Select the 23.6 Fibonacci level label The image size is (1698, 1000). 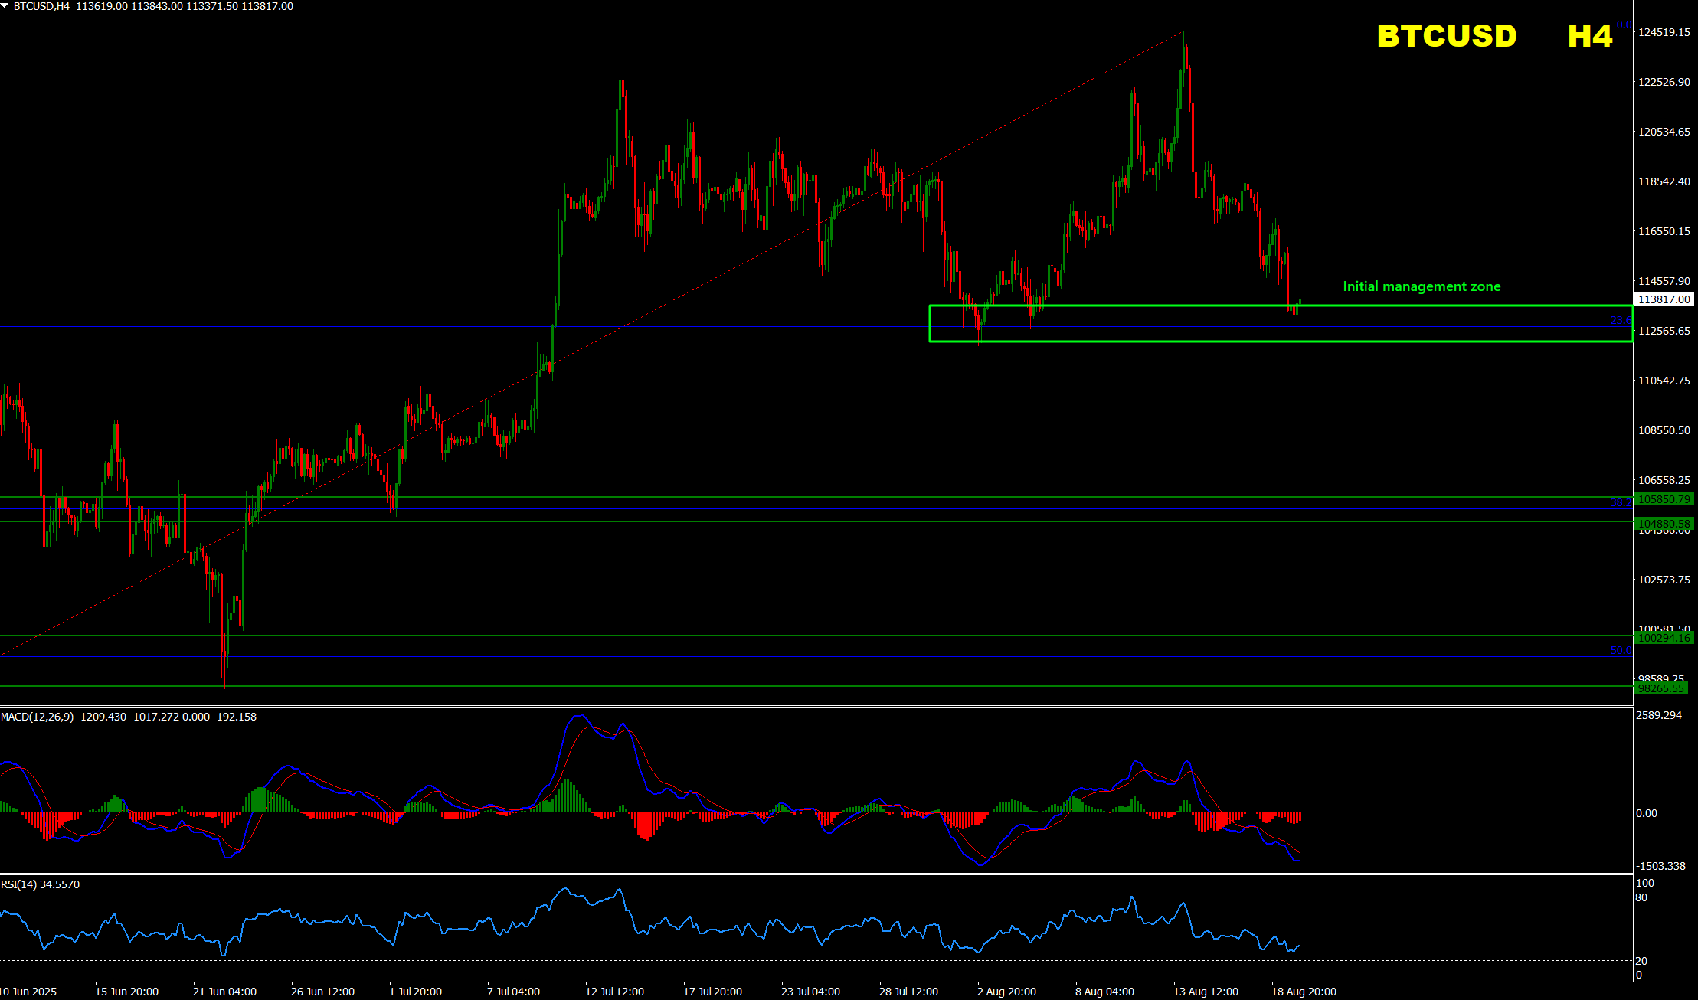[1620, 321]
